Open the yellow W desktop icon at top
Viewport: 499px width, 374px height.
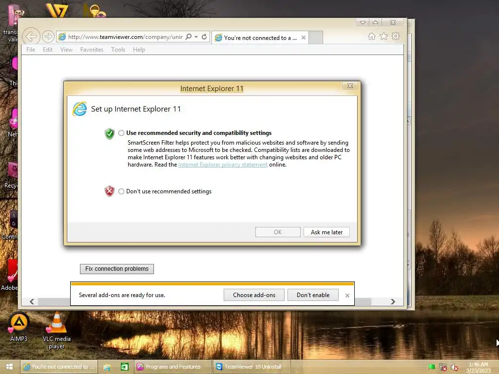57,10
